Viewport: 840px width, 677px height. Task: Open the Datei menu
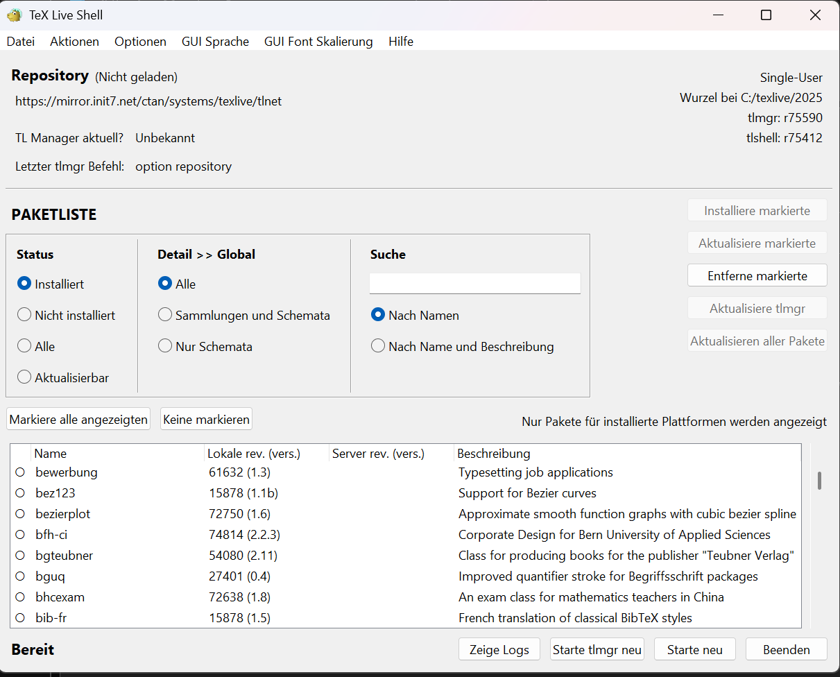tap(21, 42)
